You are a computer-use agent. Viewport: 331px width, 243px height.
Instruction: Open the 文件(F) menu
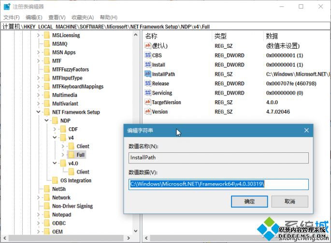tap(12, 17)
